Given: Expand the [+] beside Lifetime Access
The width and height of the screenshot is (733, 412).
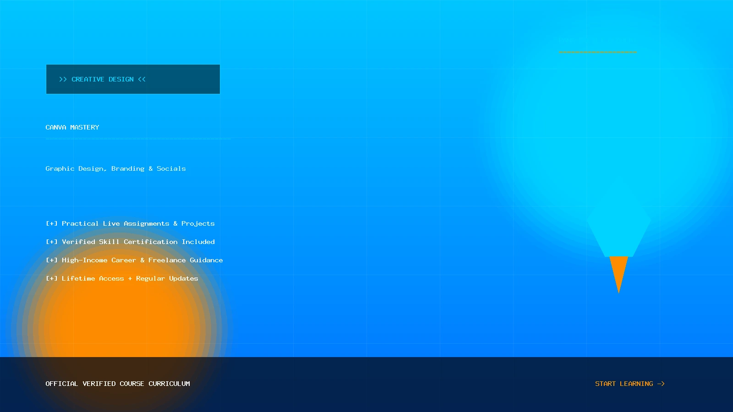Looking at the screenshot, I should (52, 278).
